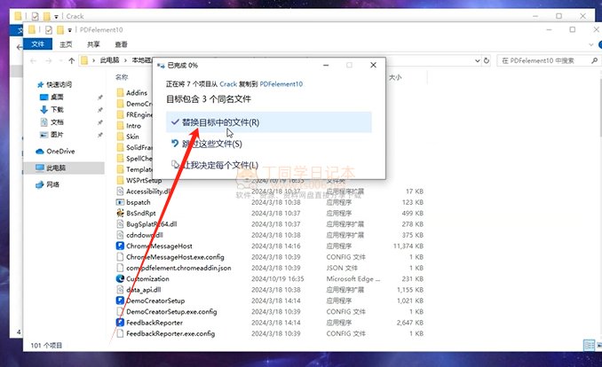This screenshot has width=602, height=367.
Task: Click the Addins folder icon
Action: click(120, 92)
